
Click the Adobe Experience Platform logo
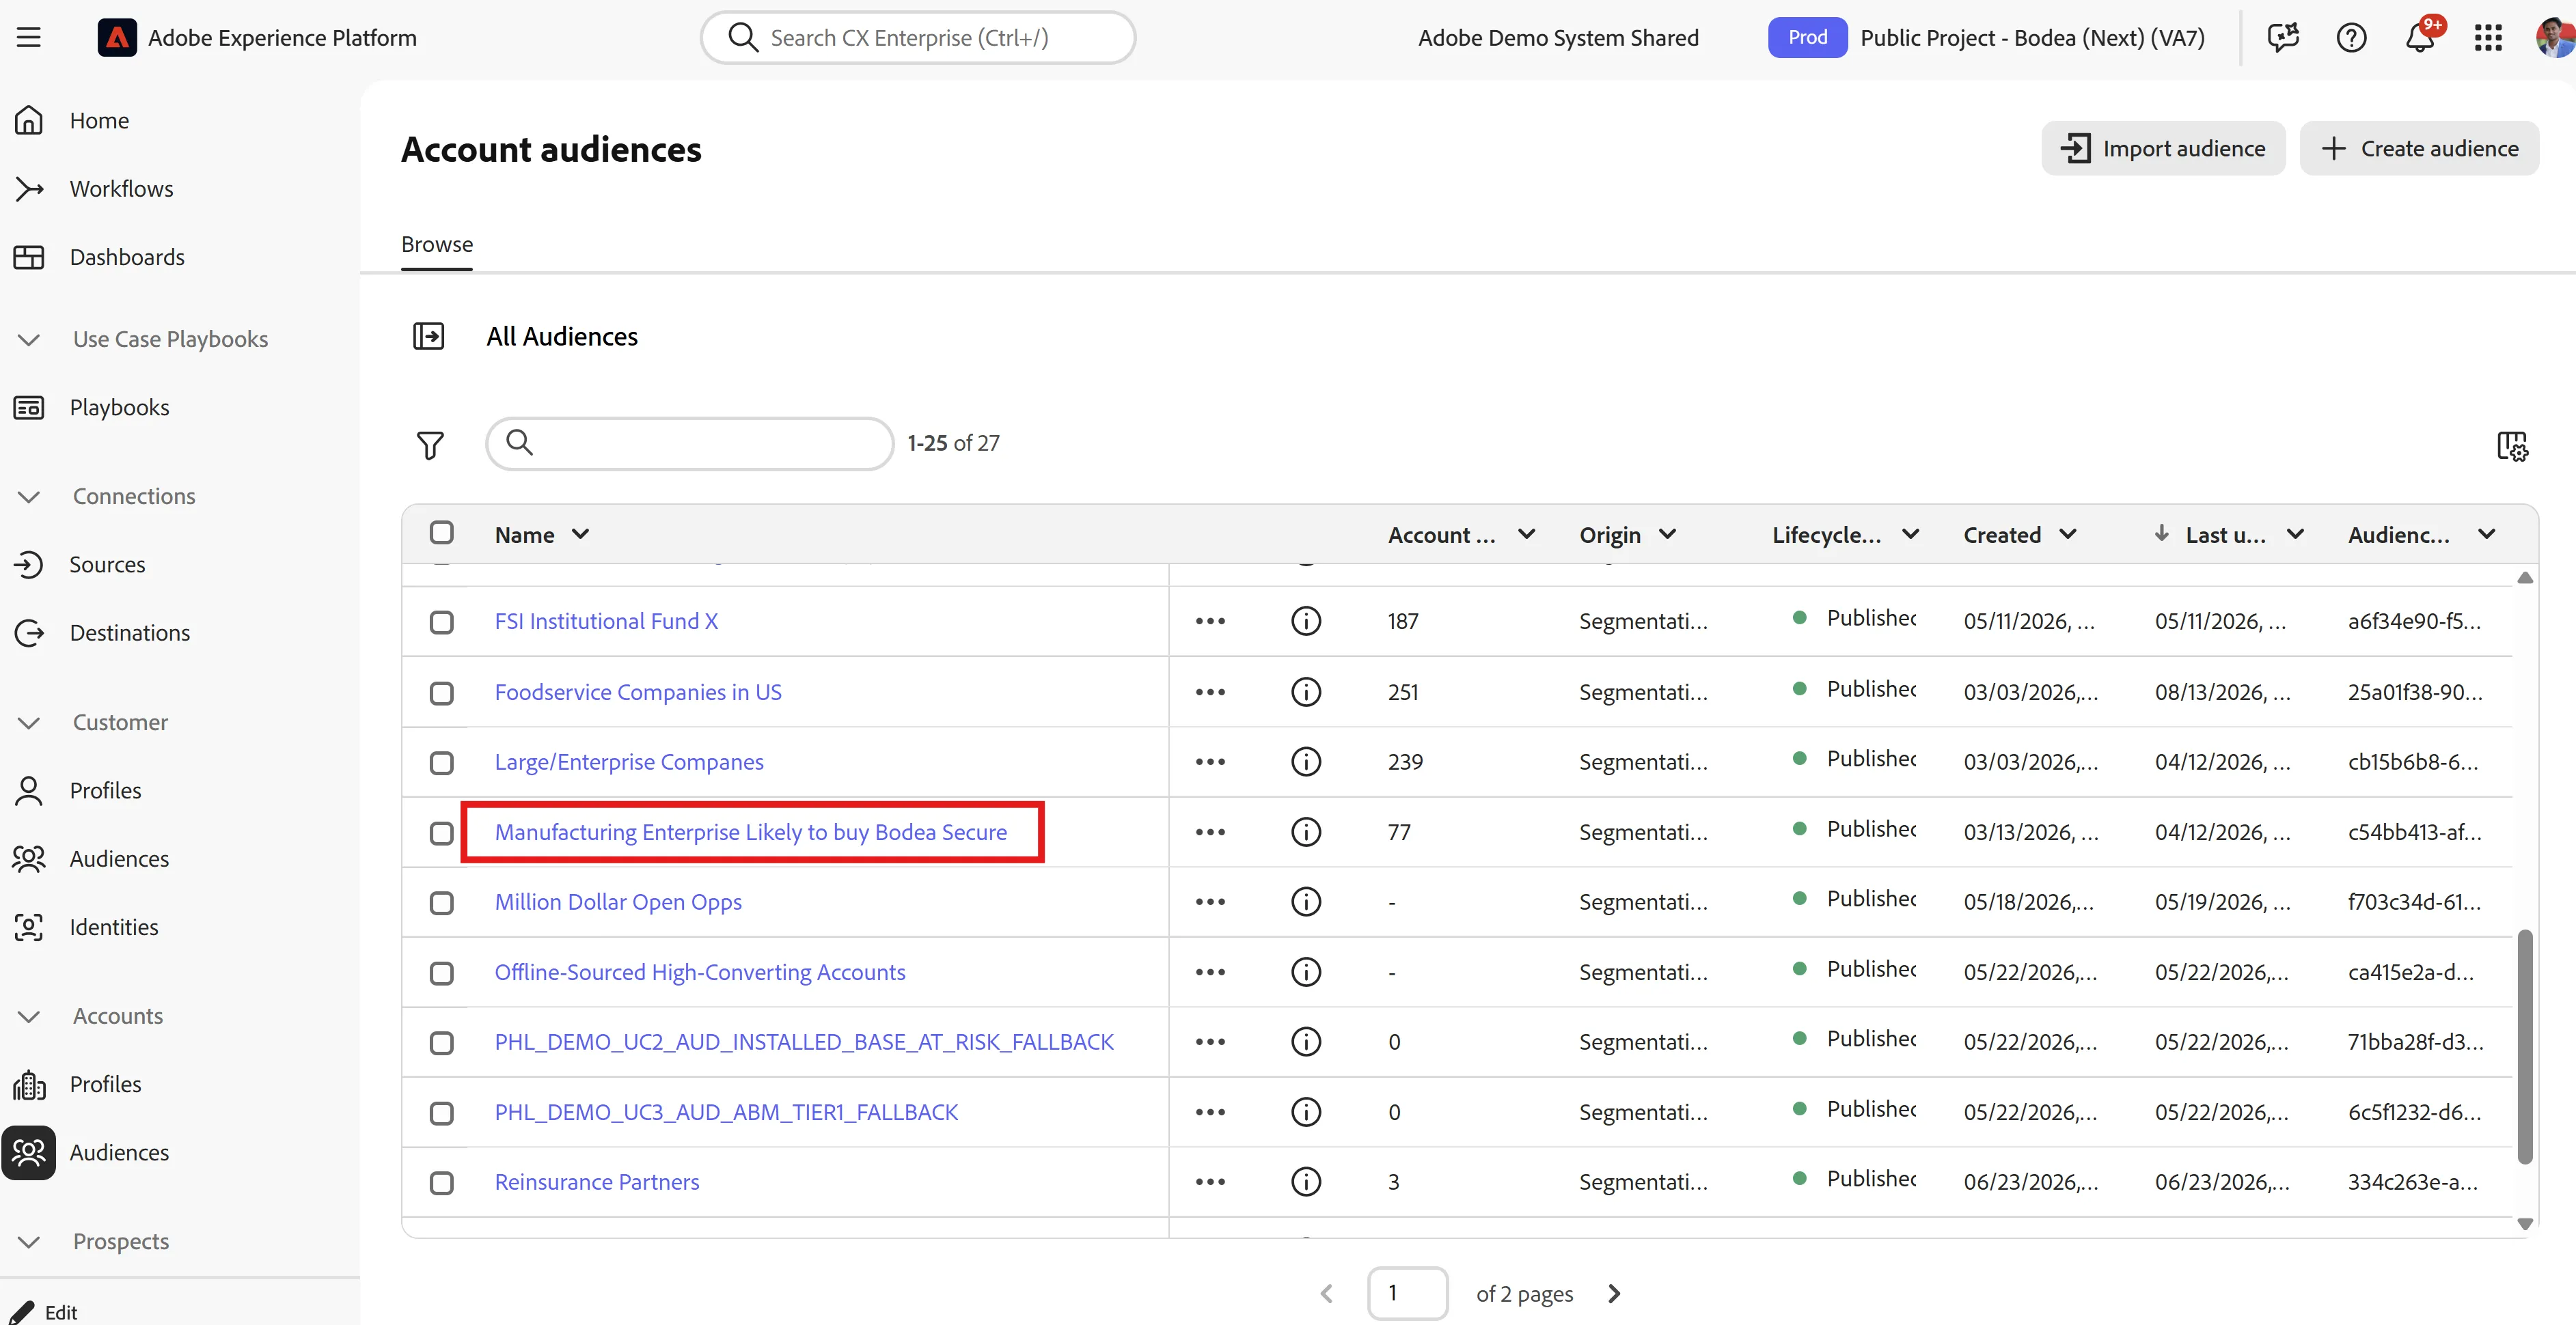[x=117, y=38]
